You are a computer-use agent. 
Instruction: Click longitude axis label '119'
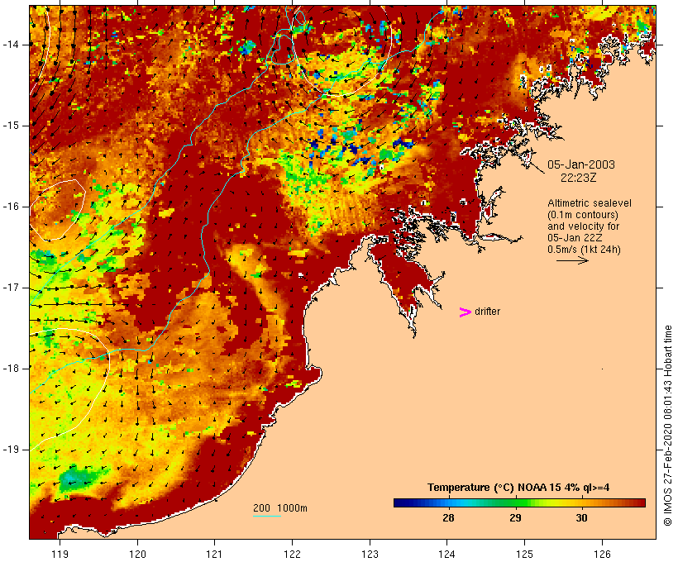coord(60,555)
